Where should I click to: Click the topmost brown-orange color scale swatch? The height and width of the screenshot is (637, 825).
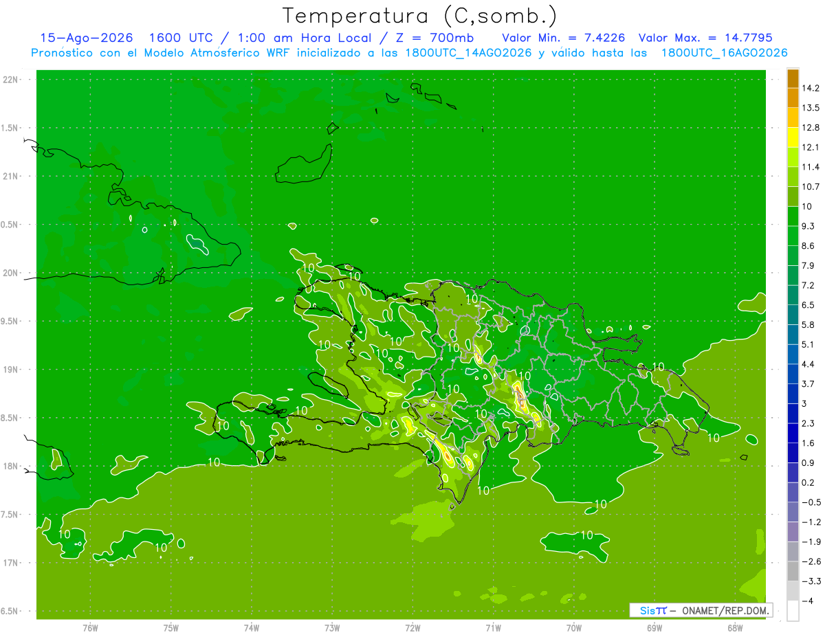(x=793, y=78)
